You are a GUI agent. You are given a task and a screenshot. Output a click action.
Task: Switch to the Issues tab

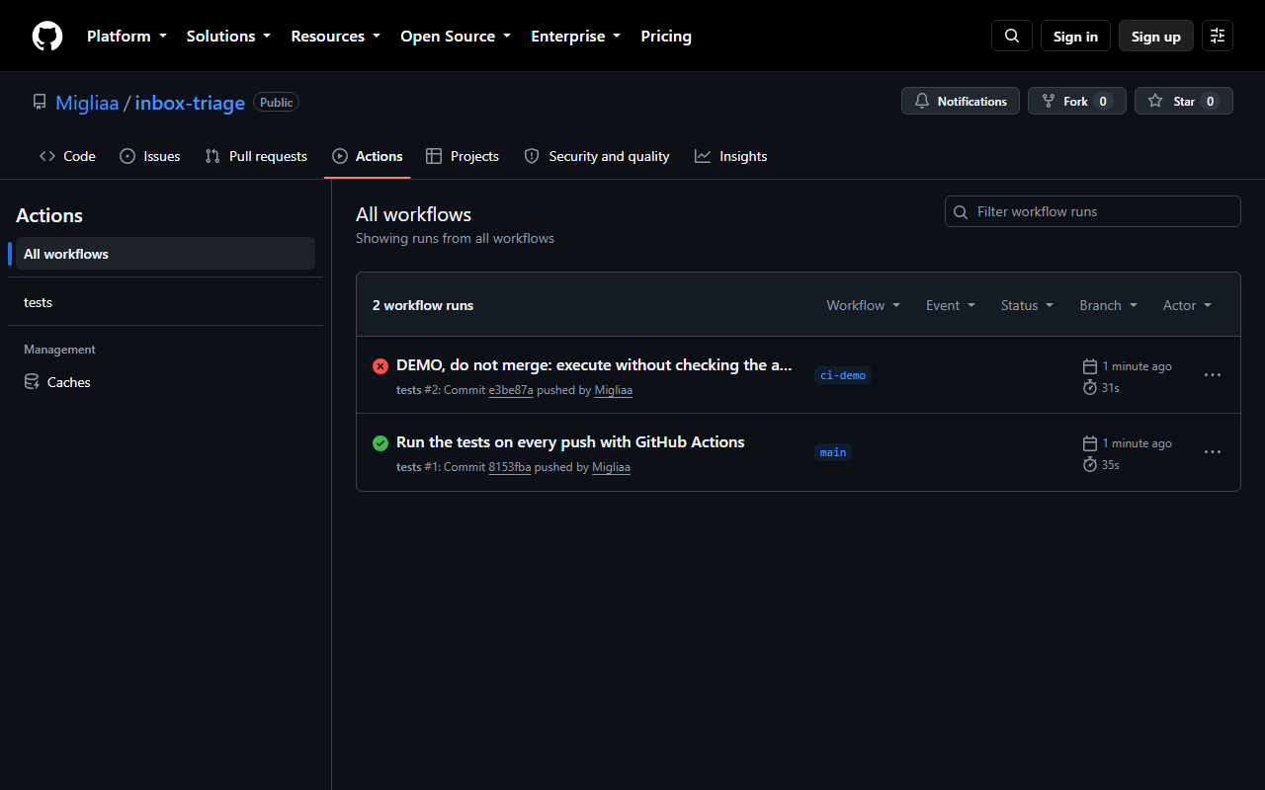pos(150,156)
